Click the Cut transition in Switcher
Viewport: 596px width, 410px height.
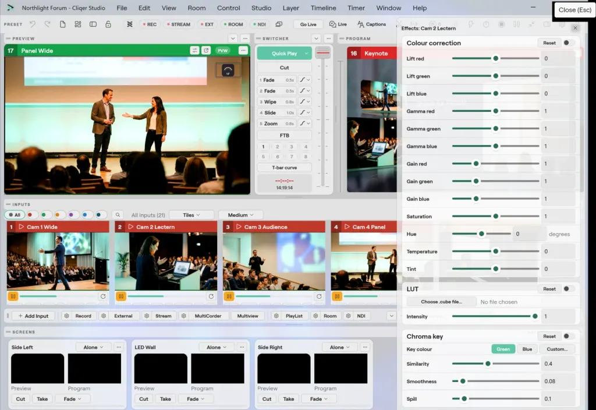(x=284, y=68)
